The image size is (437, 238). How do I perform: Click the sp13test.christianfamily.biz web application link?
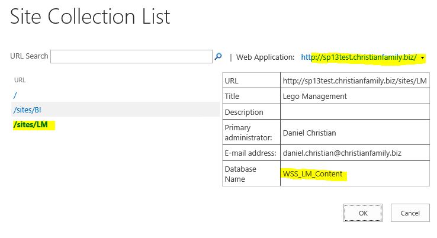[359, 57]
